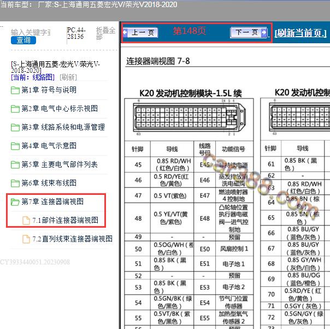Go to next page with 下一页
Image resolution: width=330 pixels, height=329 pixels.
pyautogui.click(x=249, y=32)
